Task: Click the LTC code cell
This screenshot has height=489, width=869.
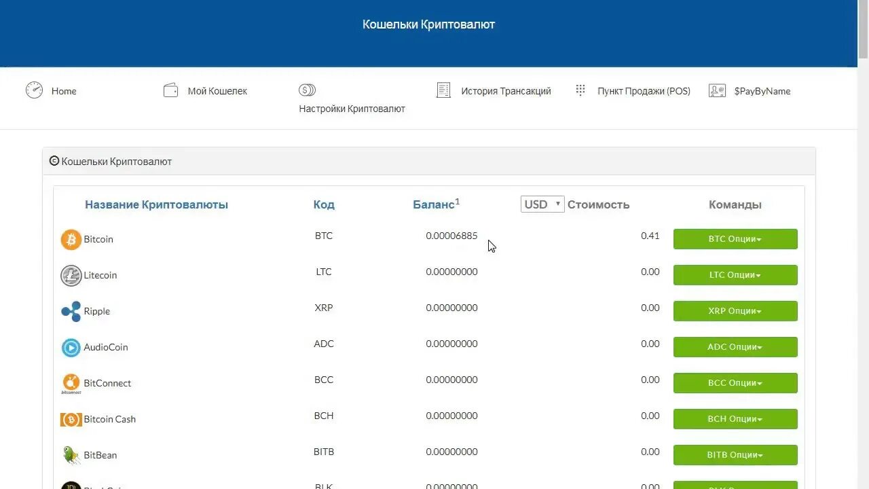Action: (324, 272)
